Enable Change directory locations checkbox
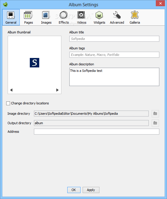Image resolution: width=167 pixels, height=199 pixels. tap(8, 103)
